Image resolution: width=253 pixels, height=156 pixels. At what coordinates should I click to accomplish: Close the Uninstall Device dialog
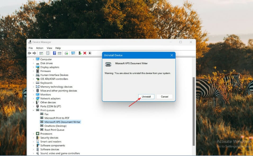(x=172, y=55)
